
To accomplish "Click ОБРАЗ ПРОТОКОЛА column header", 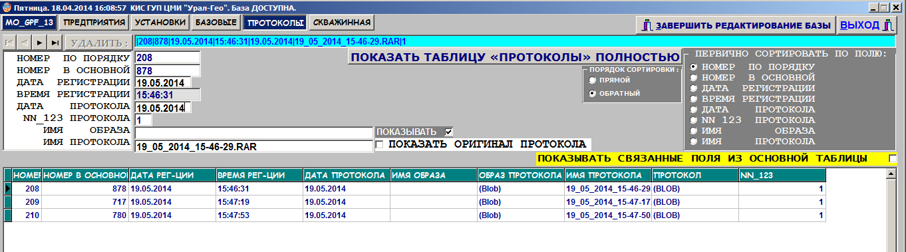I will [520, 176].
